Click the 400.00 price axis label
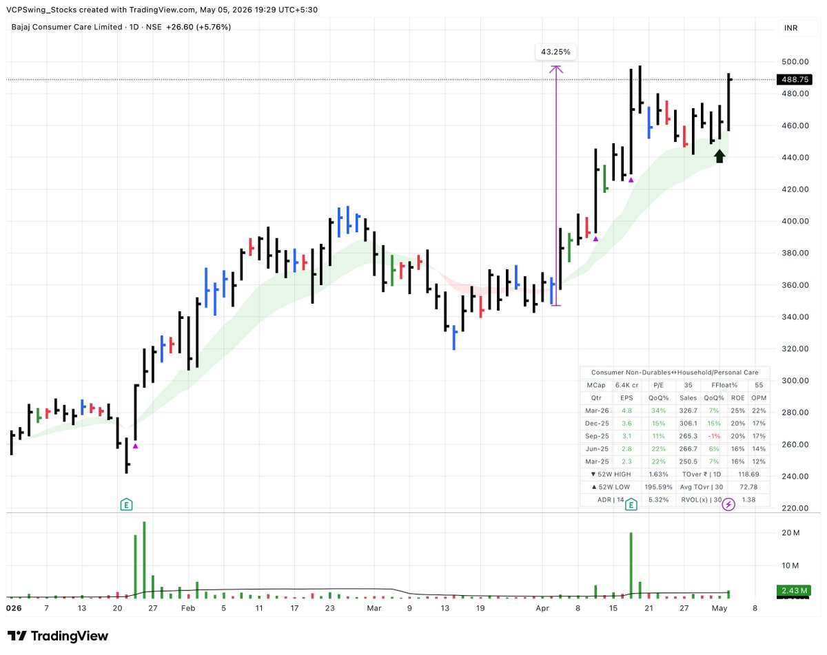 [795, 221]
